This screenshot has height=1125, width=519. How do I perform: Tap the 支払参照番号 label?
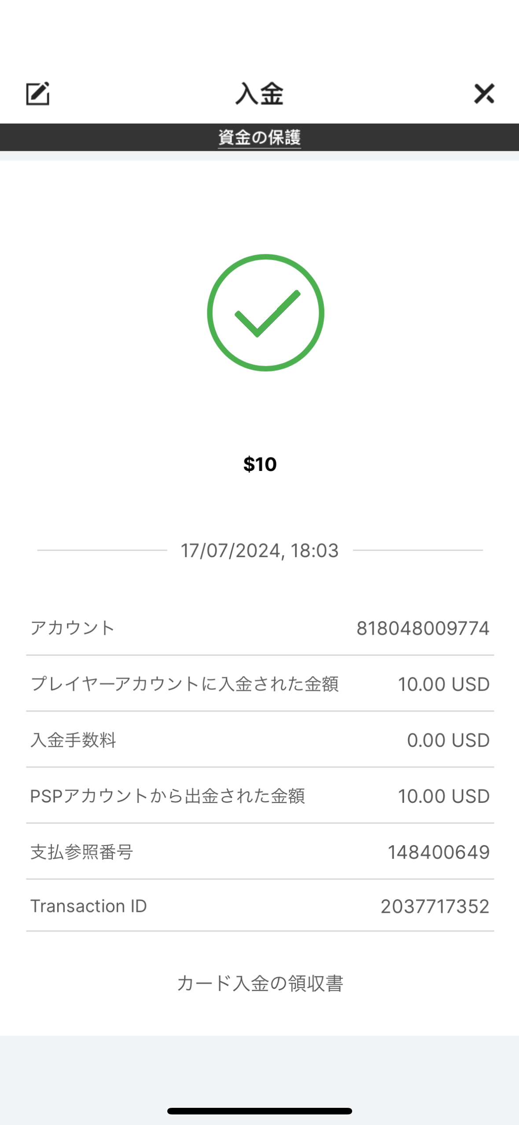[81, 852]
